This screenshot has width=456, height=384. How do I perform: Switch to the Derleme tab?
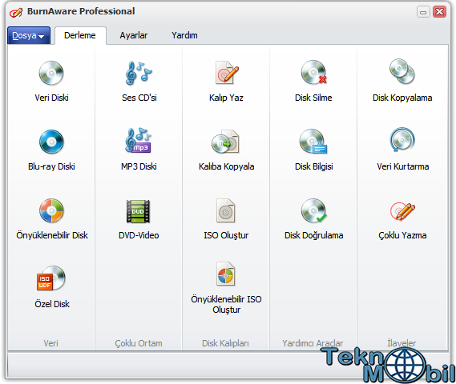[80, 35]
